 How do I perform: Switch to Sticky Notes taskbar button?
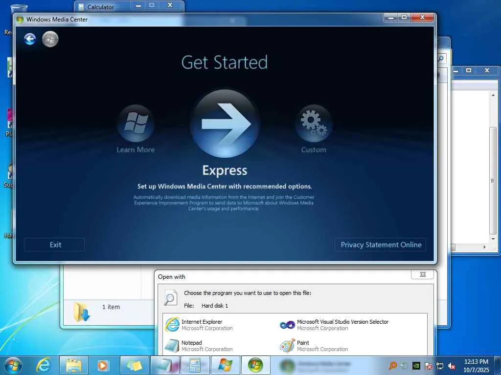click(134, 365)
